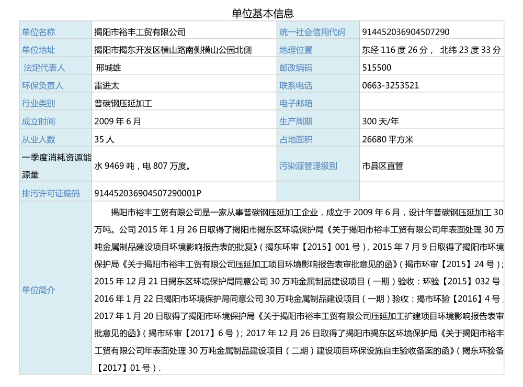Click the line containing 揭市环审【2015】24 号
This screenshot has height=387, width=523.
[x=299, y=264]
